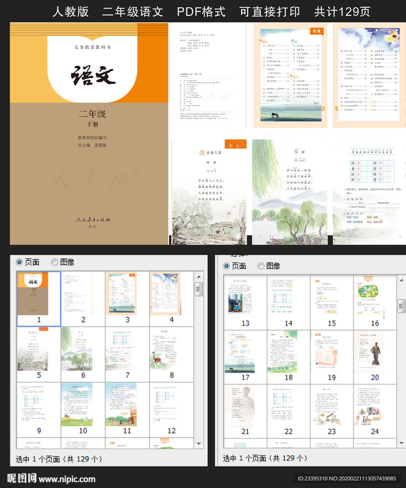The image size is (406, 488).
Task: Select page thumbnail 16 with map
Action: pyautogui.click(x=375, y=302)
